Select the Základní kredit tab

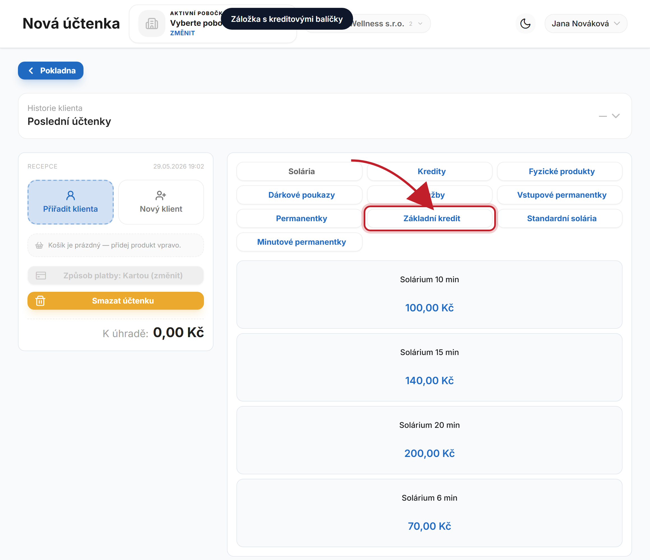430,218
